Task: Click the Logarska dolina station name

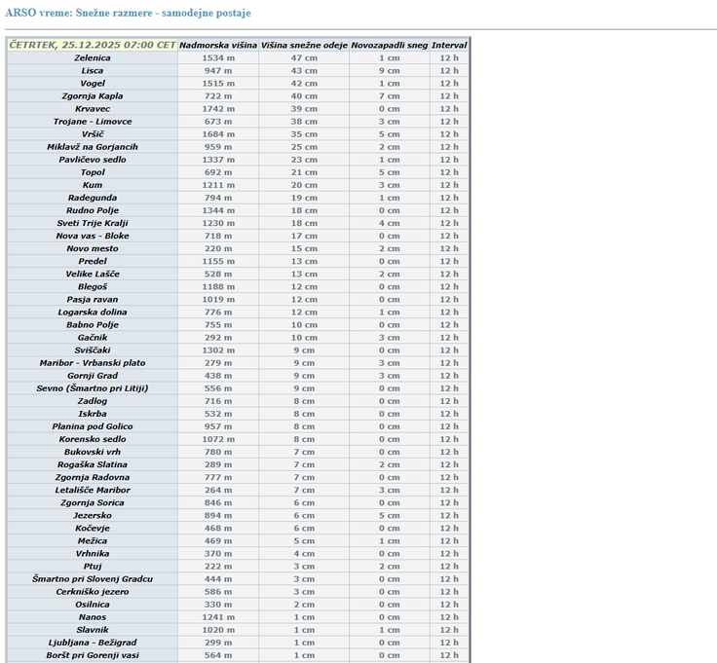Action: [93, 313]
